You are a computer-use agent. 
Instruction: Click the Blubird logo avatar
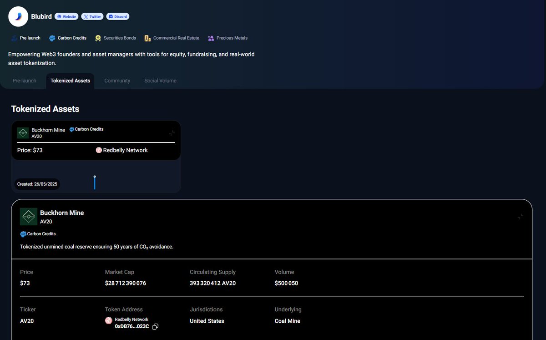pos(18,16)
